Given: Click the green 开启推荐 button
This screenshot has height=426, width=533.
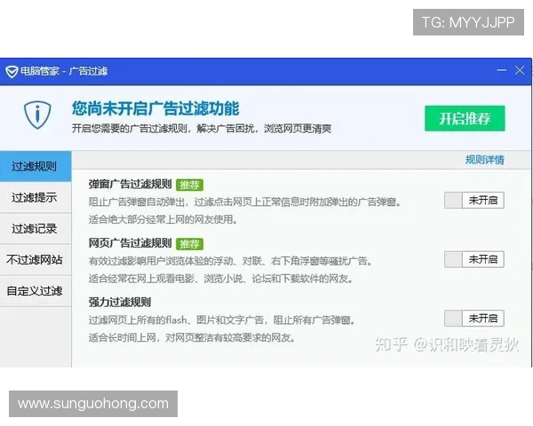Looking at the screenshot, I should [x=465, y=118].
